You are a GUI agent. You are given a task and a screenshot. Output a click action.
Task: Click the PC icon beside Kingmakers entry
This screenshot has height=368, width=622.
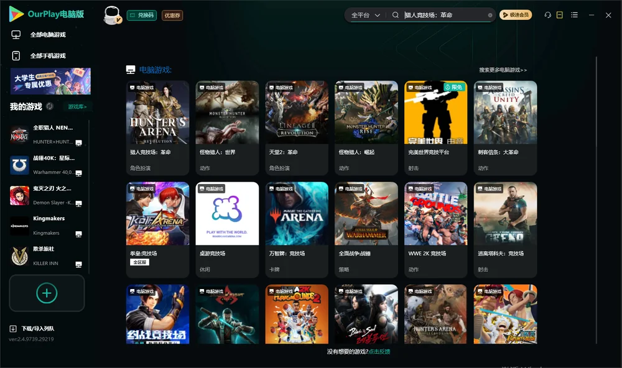point(78,234)
